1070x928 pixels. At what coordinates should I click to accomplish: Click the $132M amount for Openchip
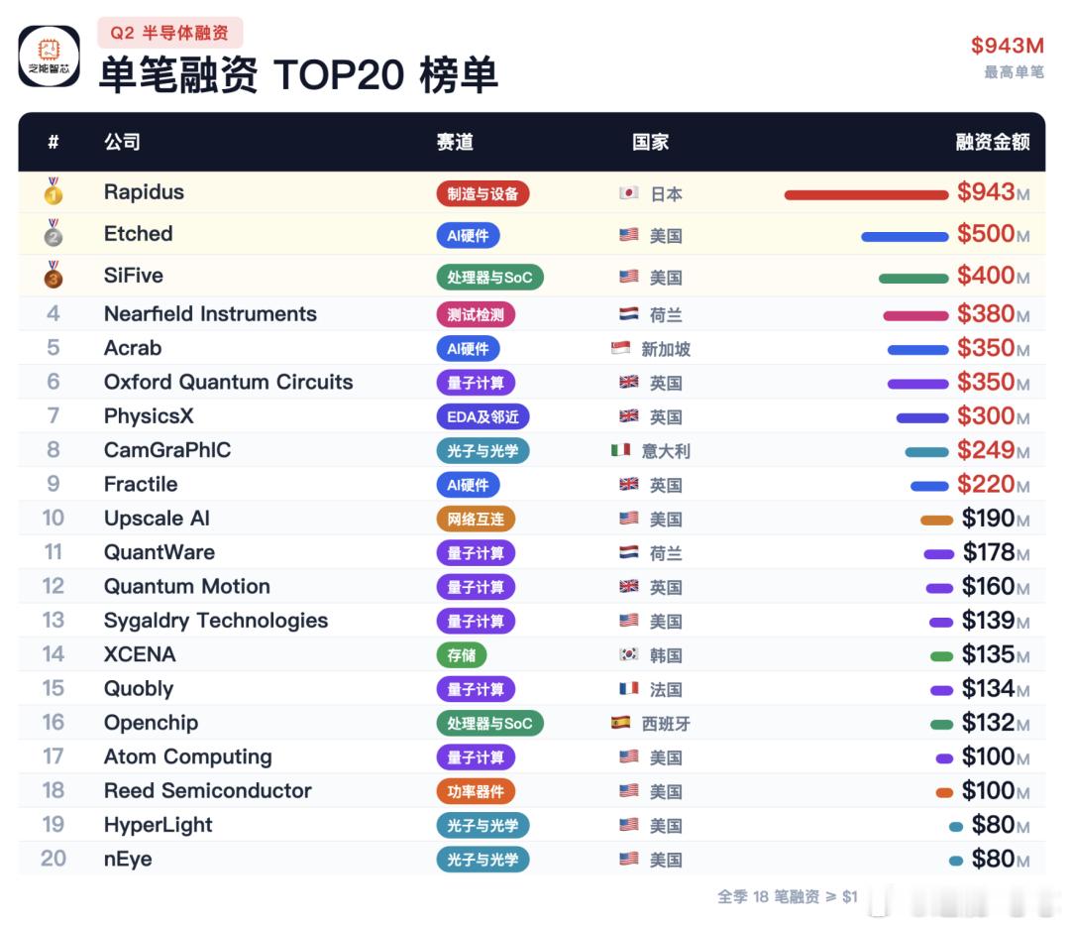[996, 723]
